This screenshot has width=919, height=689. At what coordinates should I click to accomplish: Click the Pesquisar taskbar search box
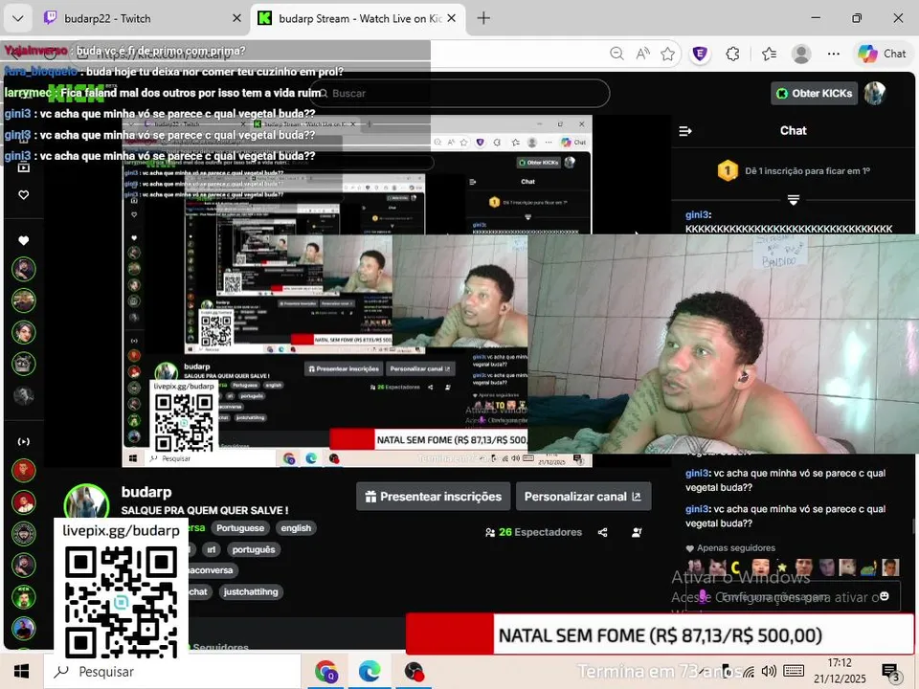click(172, 672)
